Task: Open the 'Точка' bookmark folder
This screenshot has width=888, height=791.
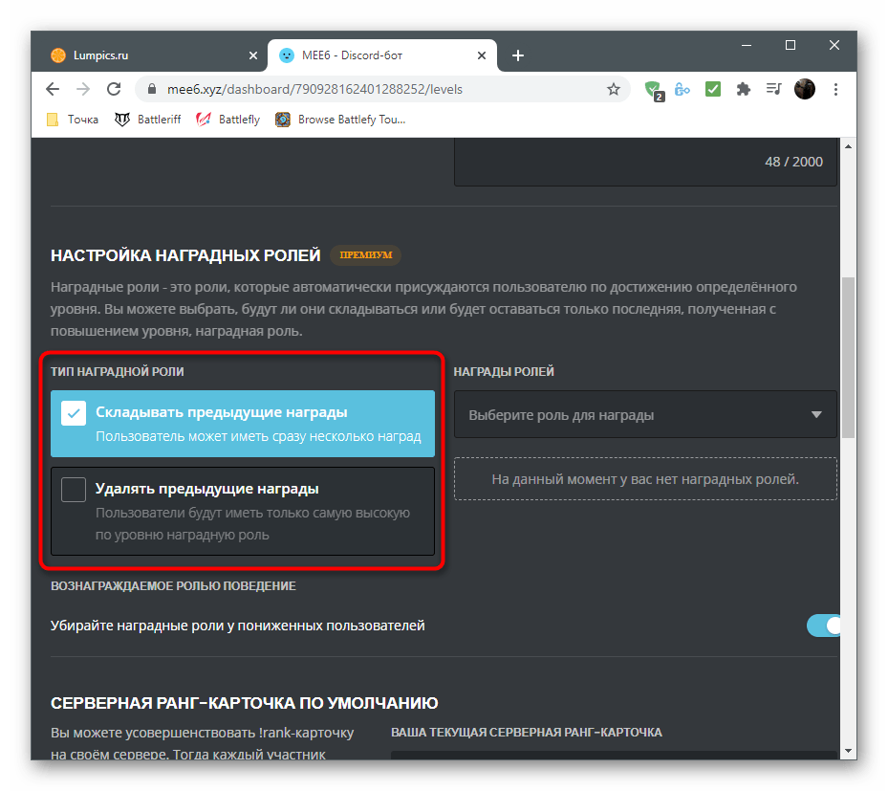Action: [x=73, y=120]
